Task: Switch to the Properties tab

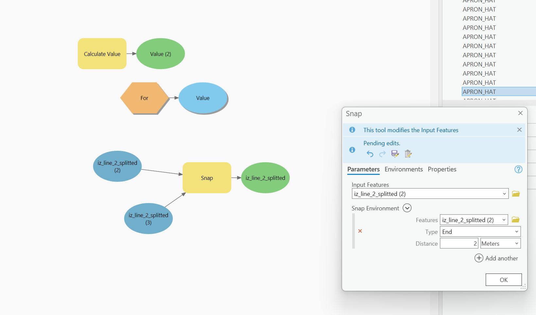Action: click(x=442, y=169)
